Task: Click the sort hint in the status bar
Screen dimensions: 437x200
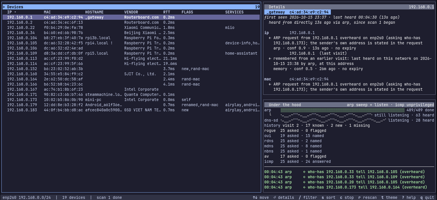Action: coord(329,197)
